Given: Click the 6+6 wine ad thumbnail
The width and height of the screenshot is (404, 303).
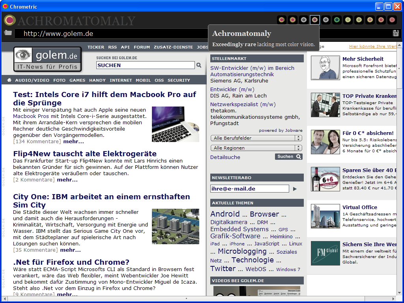Looking at the screenshot, I should click(325, 179).
